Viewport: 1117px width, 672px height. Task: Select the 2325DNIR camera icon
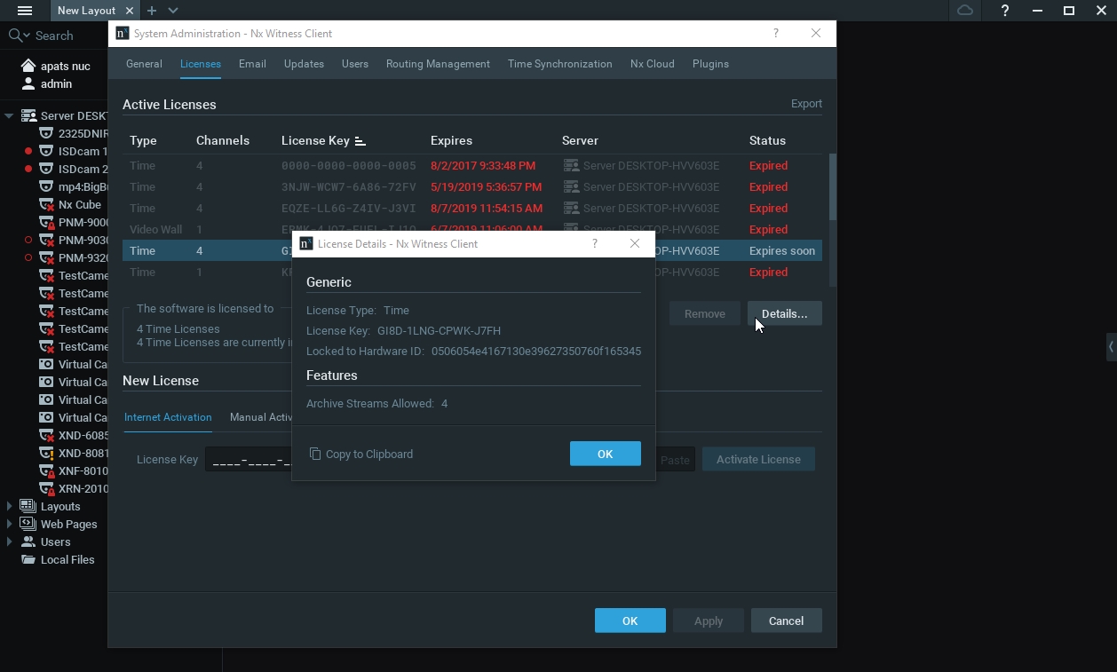(46, 133)
